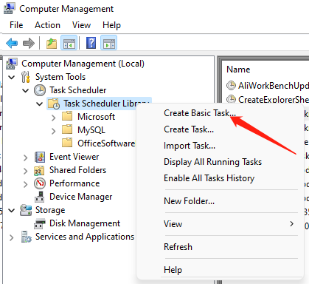The image size is (309, 284).
Task: Open the View submenu arrow in context menu
Action: 292,224
